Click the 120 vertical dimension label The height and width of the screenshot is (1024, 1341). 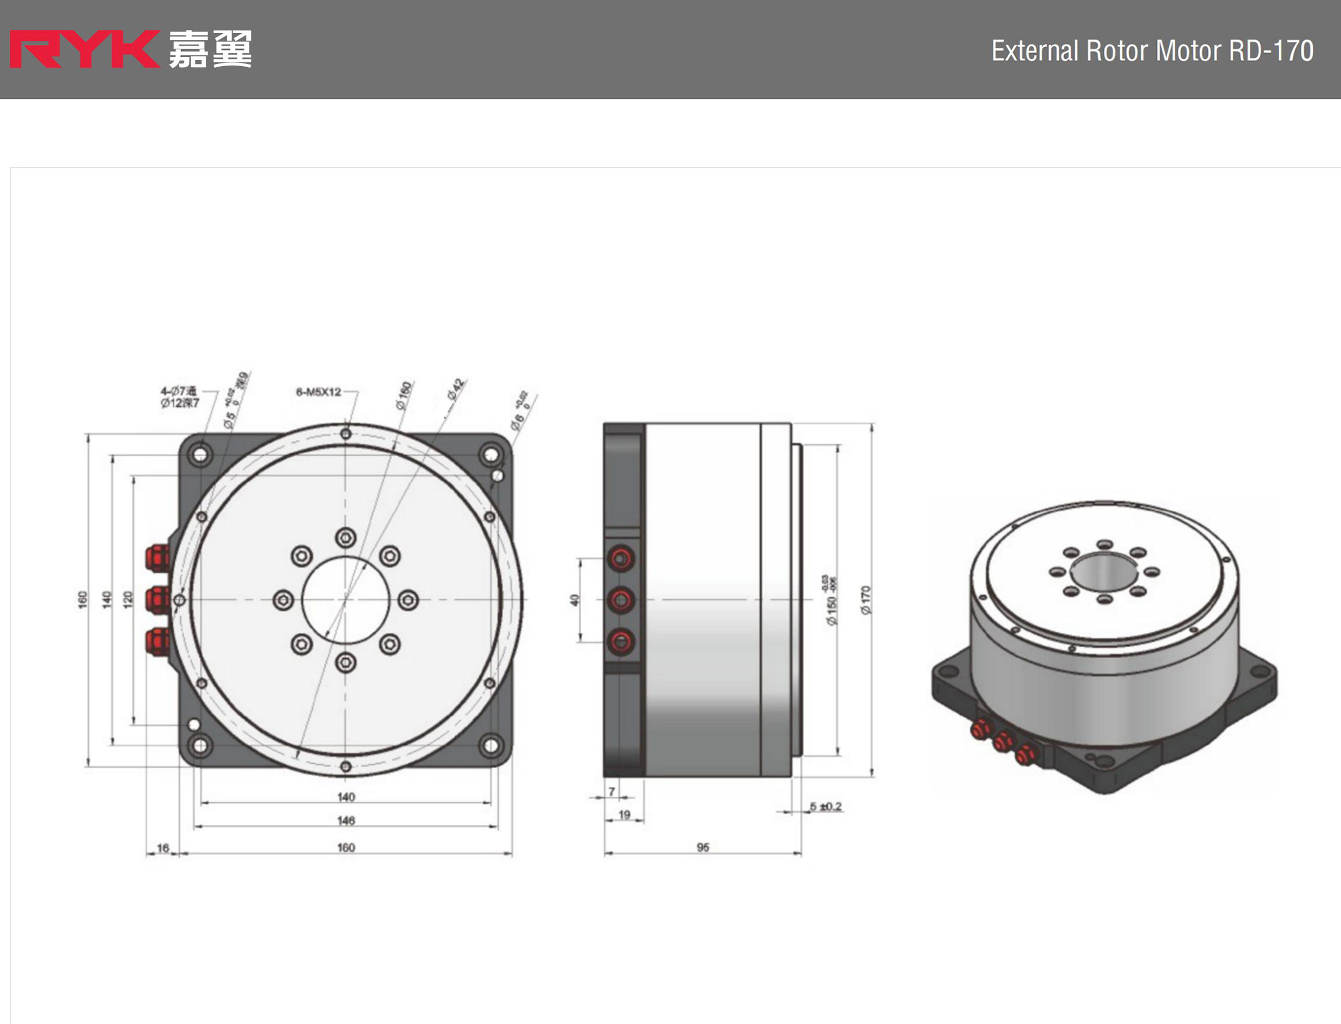pyautogui.click(x=128, y=599)
